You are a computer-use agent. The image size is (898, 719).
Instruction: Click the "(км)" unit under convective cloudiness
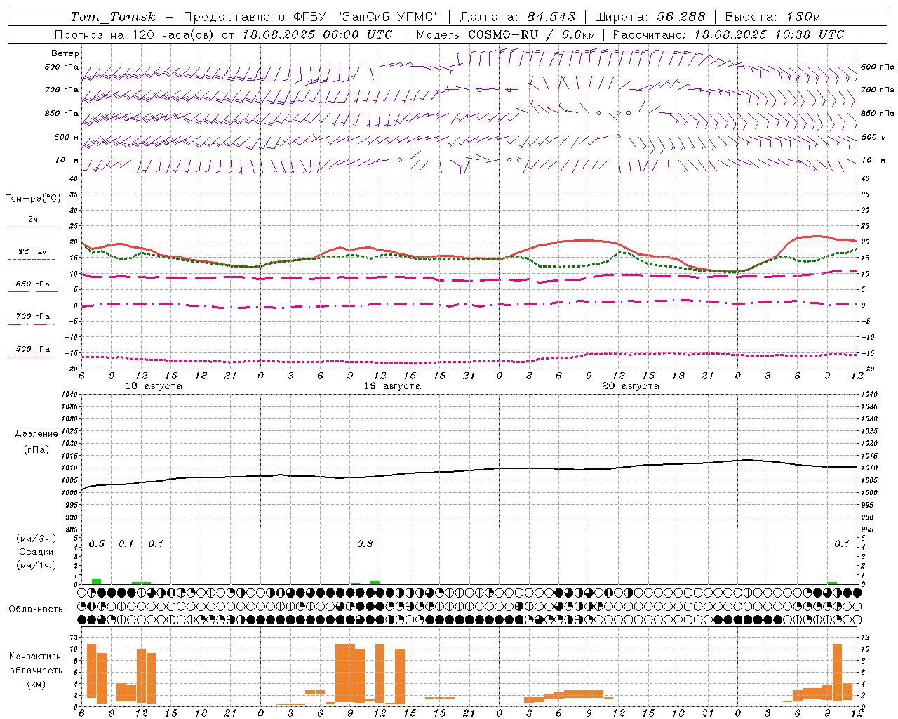[36, 684]
